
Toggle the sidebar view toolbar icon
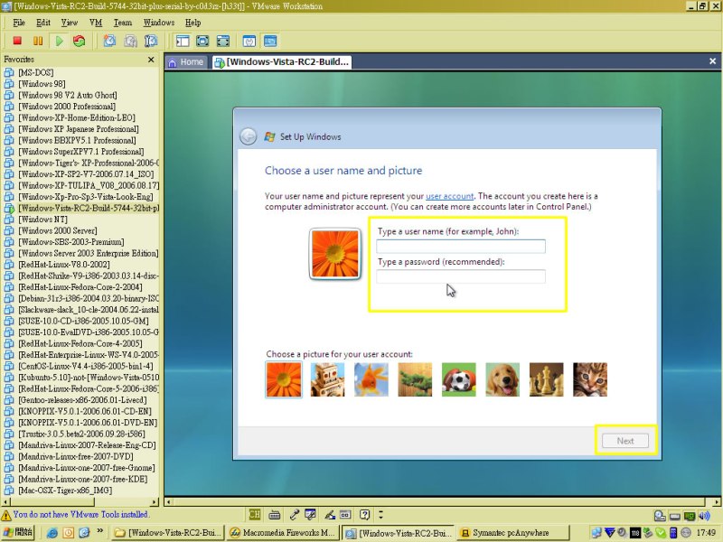tap(183, 41)
